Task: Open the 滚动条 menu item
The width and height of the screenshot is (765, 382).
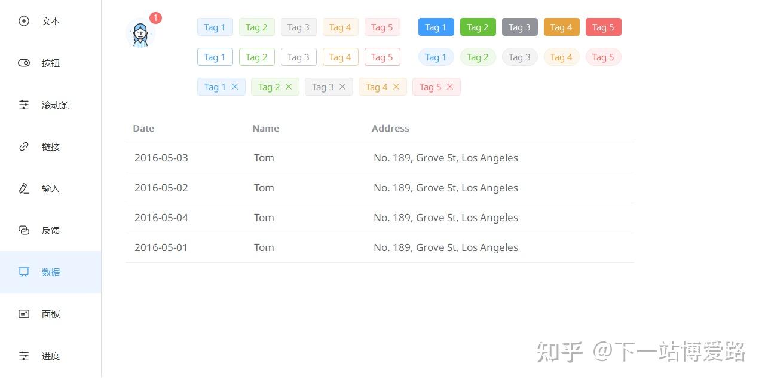Action: tap(51, 105)
